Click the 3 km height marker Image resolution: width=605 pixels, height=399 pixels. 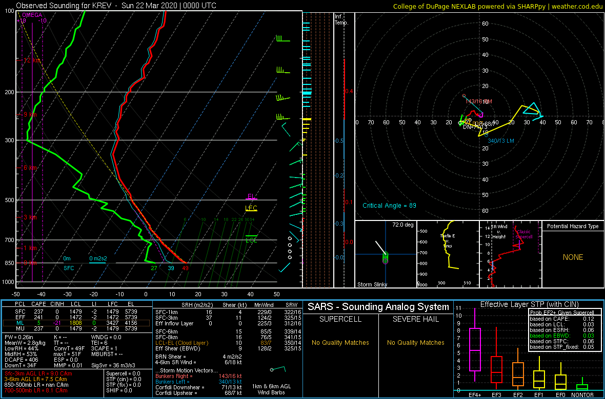click(x=29, y=217)
